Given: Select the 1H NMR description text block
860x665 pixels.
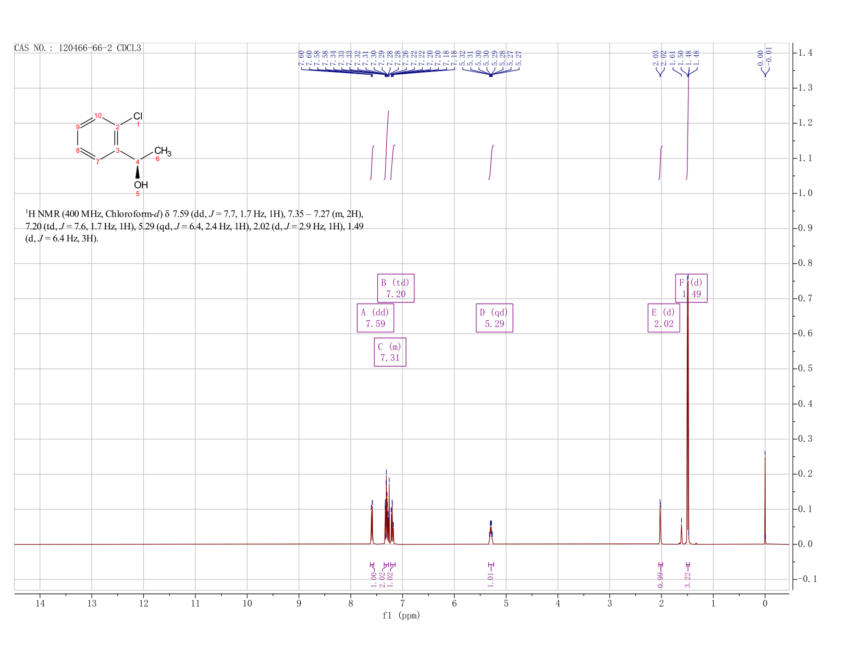Looking at the screenshot, I should click(x=194, y=226).
